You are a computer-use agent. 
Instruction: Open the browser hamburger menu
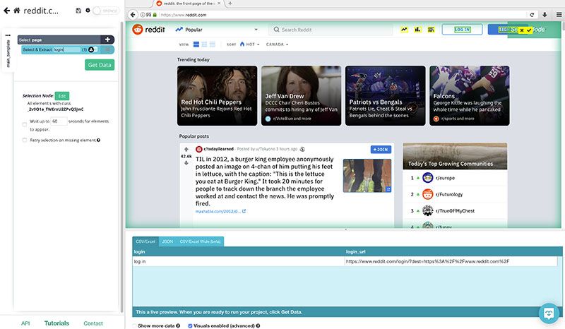(x=559, y=15)
